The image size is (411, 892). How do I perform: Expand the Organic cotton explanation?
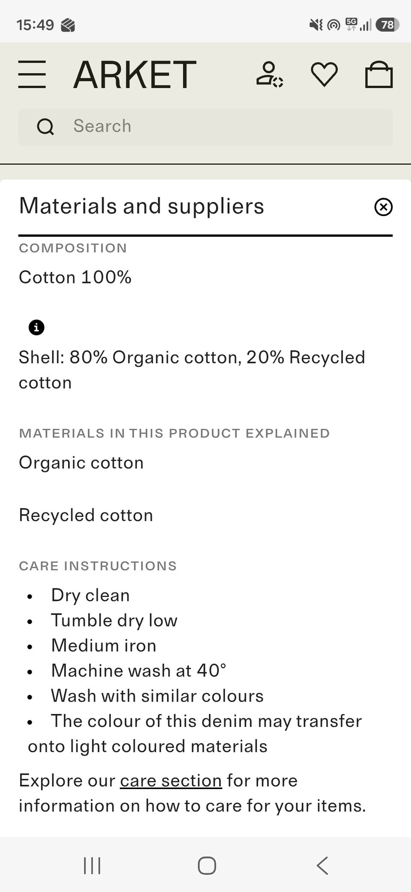click(81, 463)
